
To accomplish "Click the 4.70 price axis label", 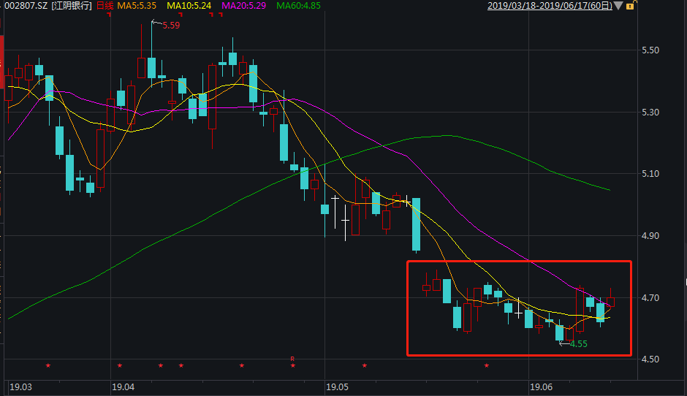I will (650, 298).
